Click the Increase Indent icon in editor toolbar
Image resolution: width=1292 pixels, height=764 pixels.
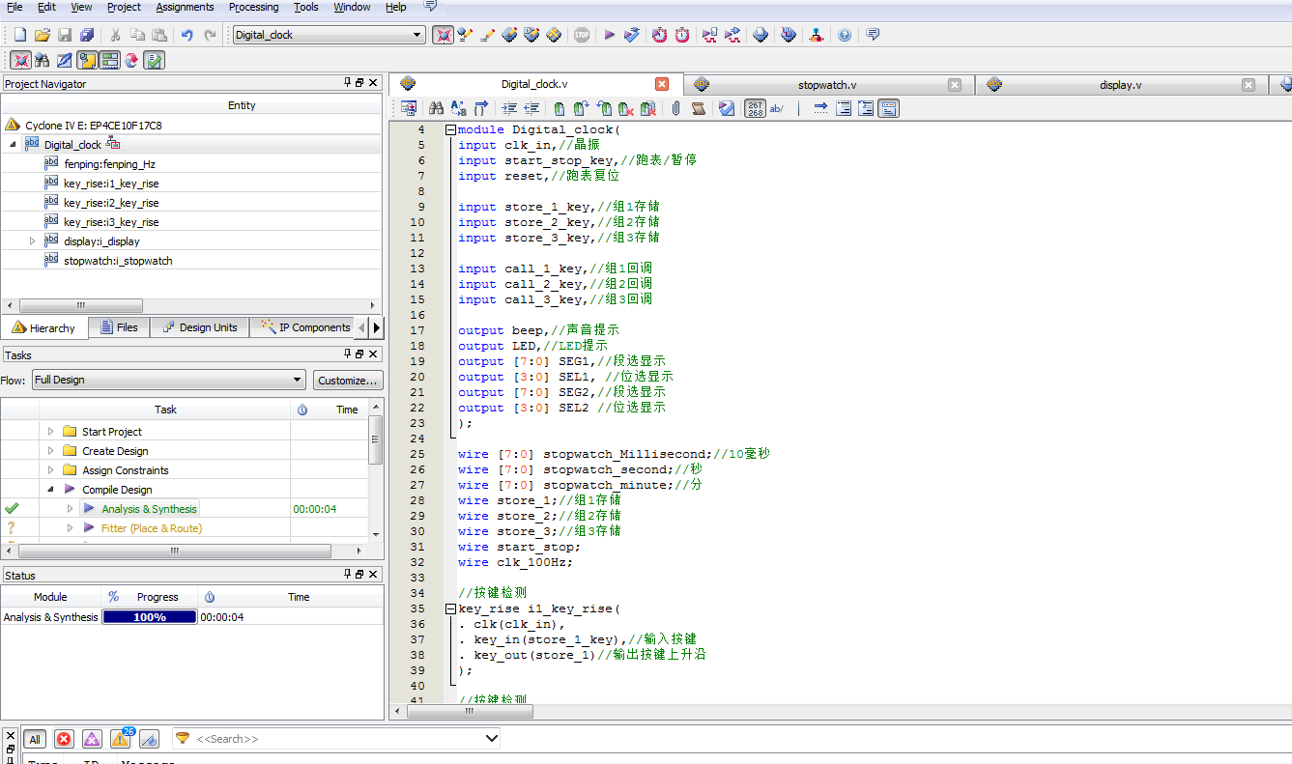point(509,108)
